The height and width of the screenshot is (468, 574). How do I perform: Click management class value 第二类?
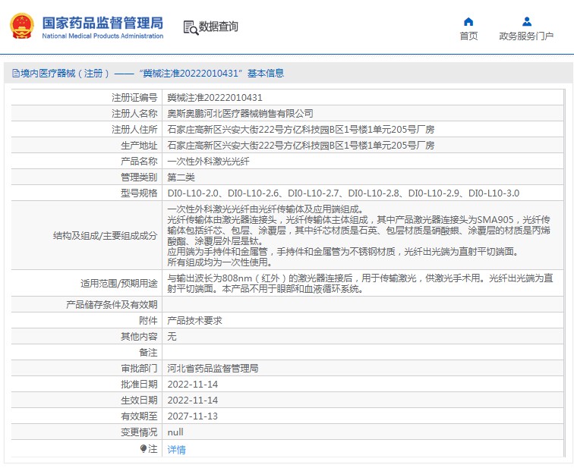pyautogui.click(x=181, y=177)
